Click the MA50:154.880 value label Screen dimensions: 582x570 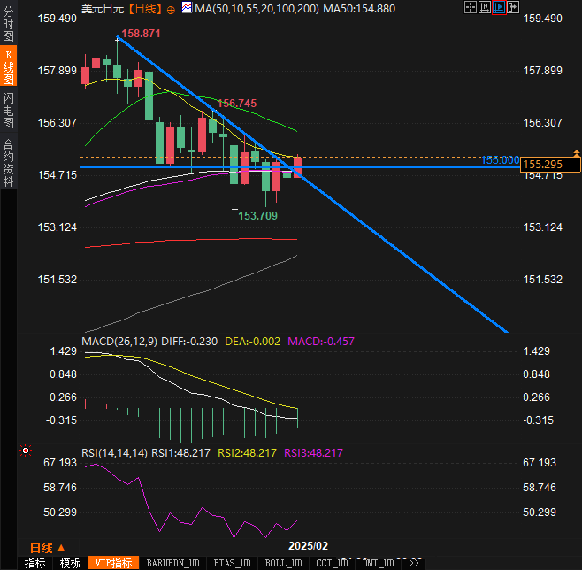point(359,8)
